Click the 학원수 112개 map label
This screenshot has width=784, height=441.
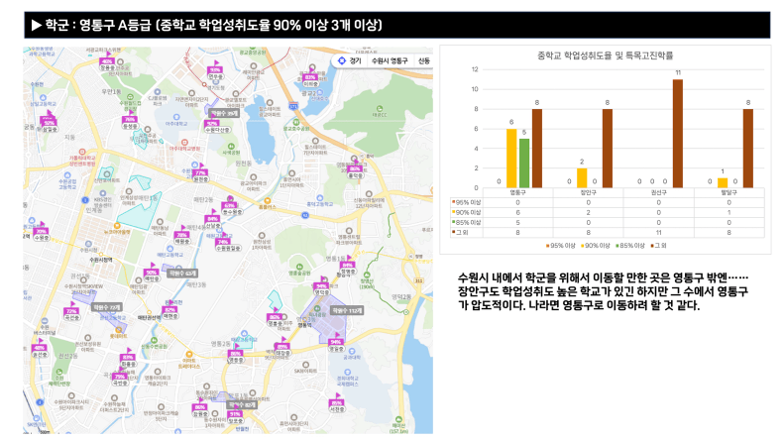(x=347, y=310)
